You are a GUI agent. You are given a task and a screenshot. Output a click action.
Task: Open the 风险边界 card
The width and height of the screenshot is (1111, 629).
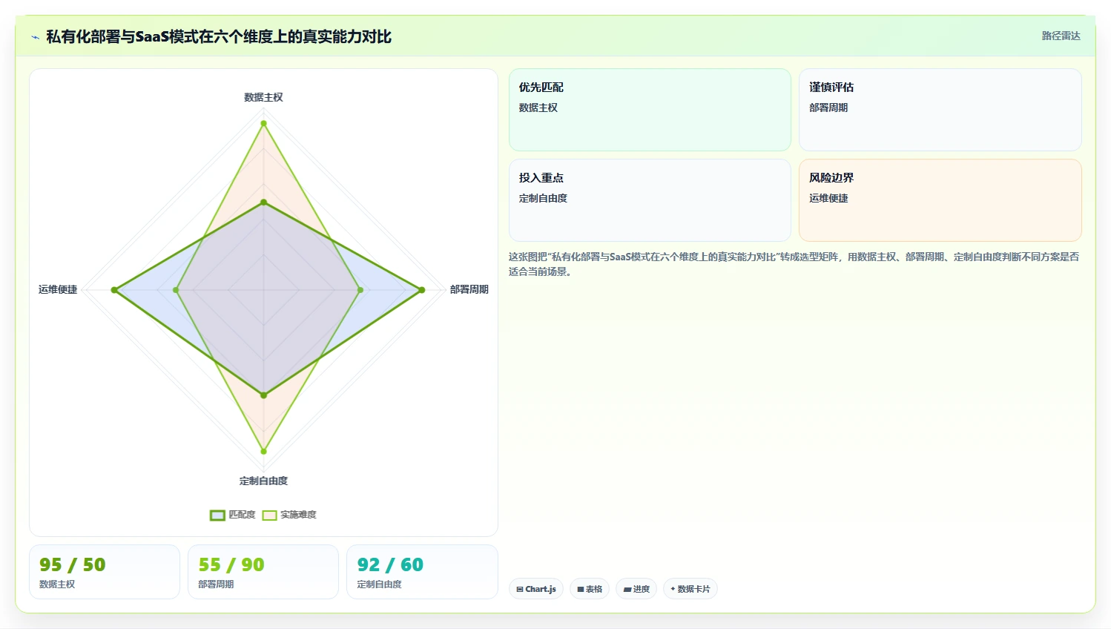940,200
